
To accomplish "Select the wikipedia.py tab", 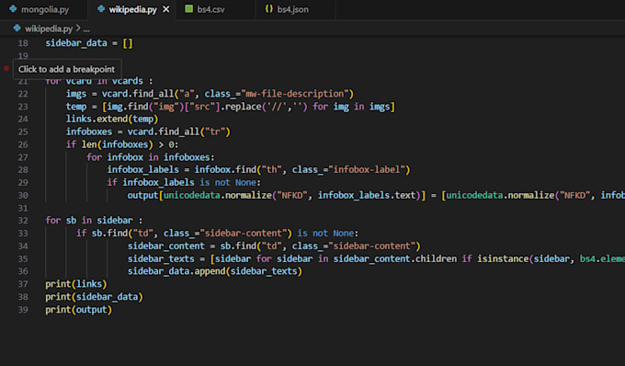I will point(132,9).
